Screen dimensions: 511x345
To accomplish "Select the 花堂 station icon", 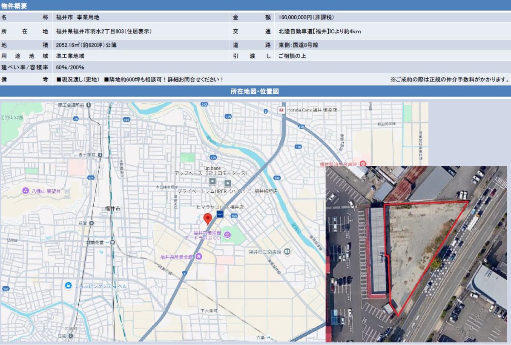I will tap(91, 222).
